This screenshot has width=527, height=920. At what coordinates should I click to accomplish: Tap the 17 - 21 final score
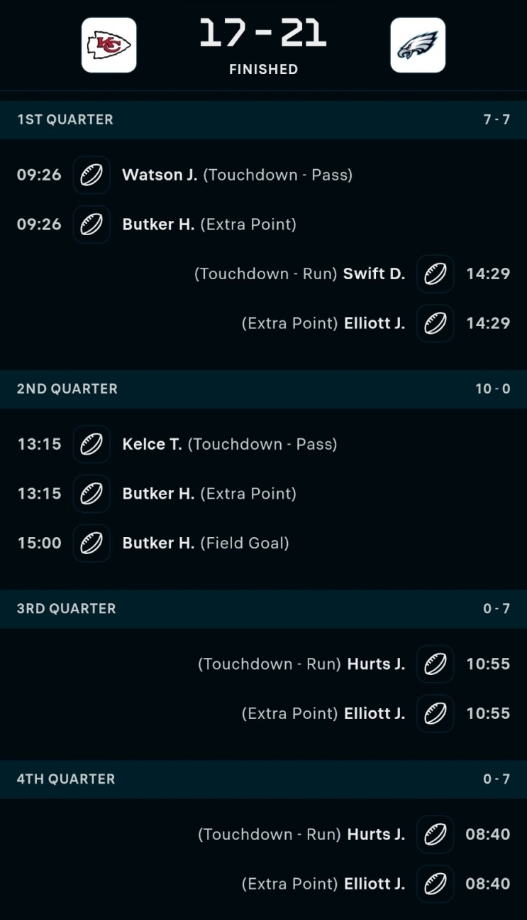tap(263, 34)
